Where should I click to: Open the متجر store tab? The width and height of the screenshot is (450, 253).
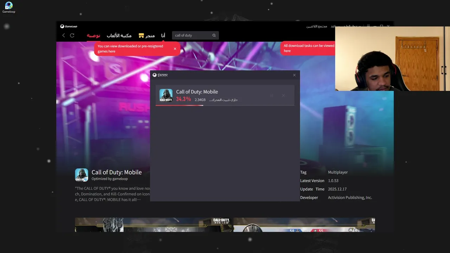(x=150, y=35)
